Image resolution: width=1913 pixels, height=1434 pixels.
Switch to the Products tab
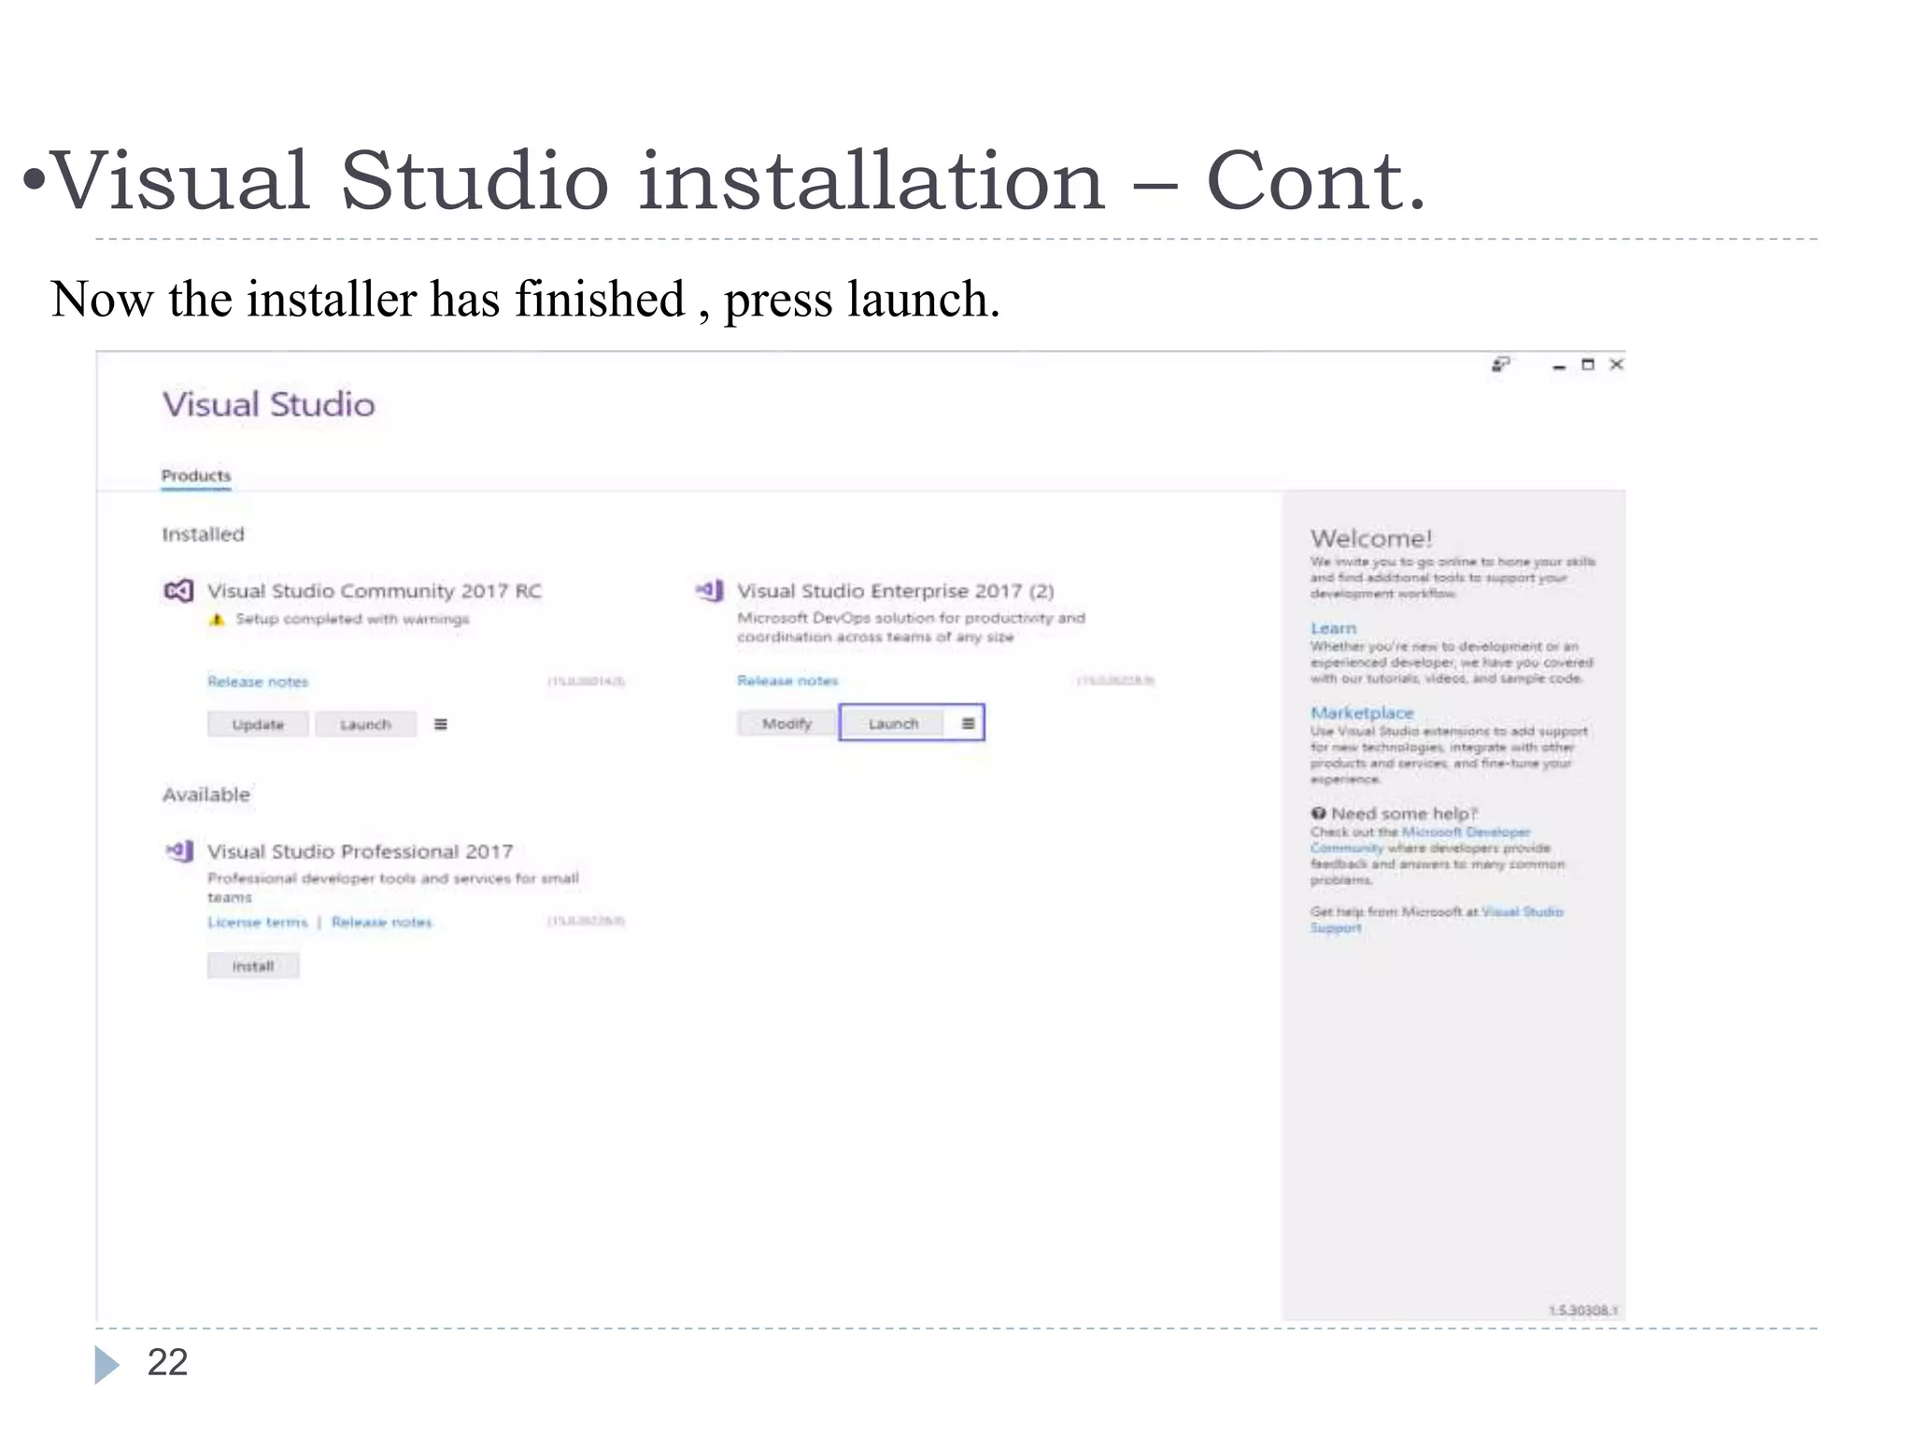195,475
